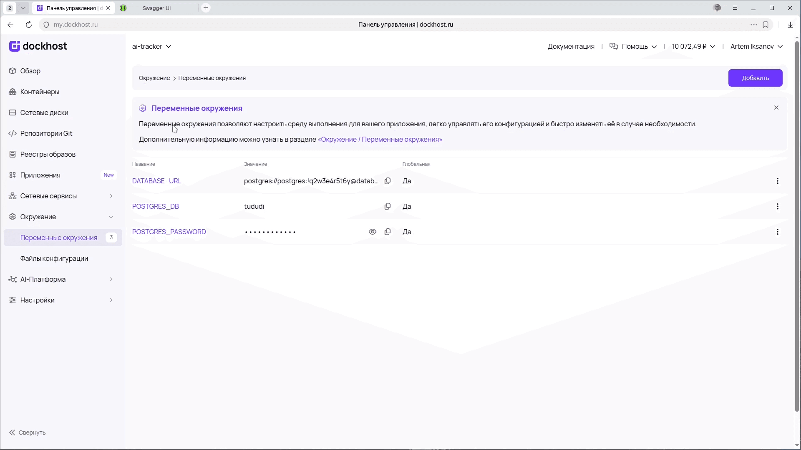Expand the Помощь dropdown
The image size is (801, 450).
(x=633, y=46)
